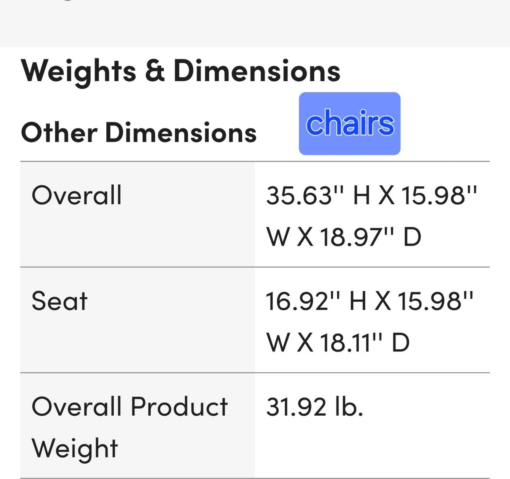The height and width of the screenshot is (479, 510).
Task: Click the 31.92 lb. weight value
Action: coord(315,407)
